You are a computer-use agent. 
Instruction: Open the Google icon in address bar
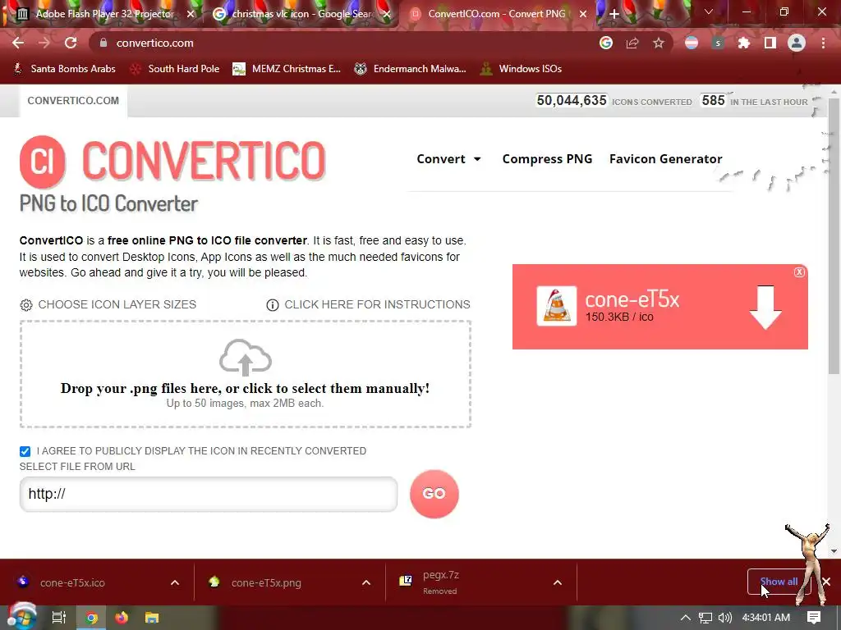click(606, 43)
